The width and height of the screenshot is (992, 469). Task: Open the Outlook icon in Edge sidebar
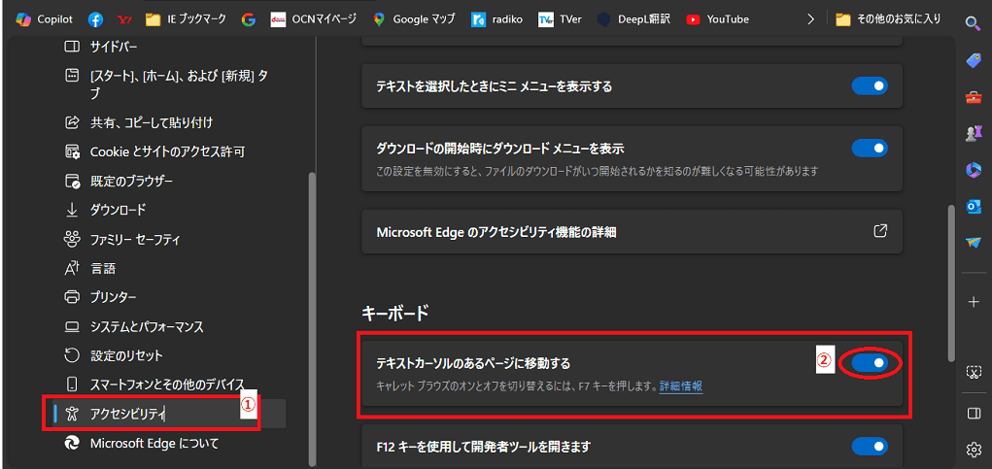pos(973,206)
